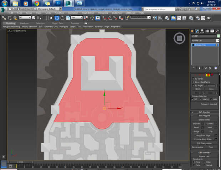Open the Workspace: Default dropdown
221x170 pixels.
pyautogui.click(x=47, y=8)
